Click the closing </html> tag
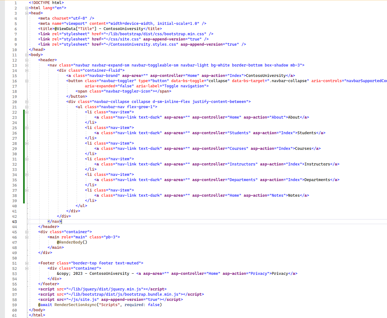The image size is (387, 318). [x=37, y=315]
